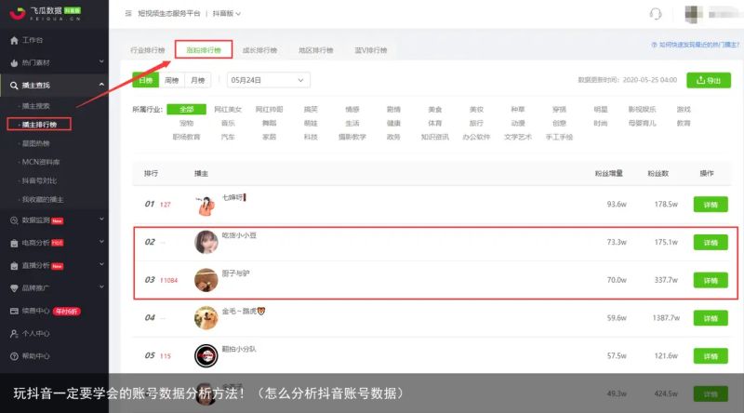Filter by 美食 industry

coord(434,109)
